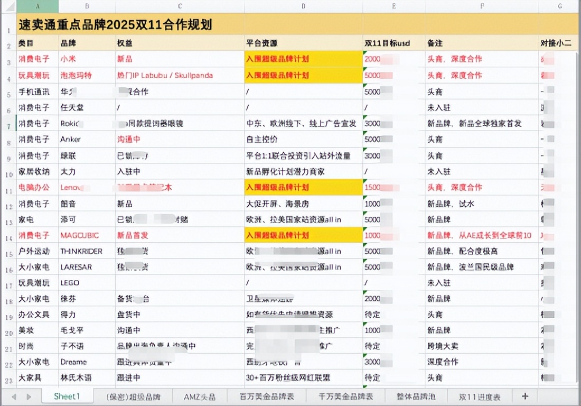Viewport: 581px width, 406px height.
Task: Click the yellow 入围超级品牌计划 cell for 小米
Action: click(302, 59)
